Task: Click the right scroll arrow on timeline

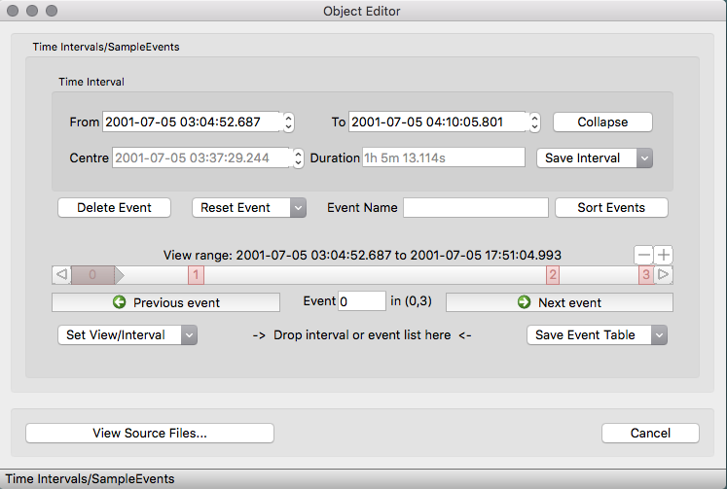Action: tap(665, 275)
